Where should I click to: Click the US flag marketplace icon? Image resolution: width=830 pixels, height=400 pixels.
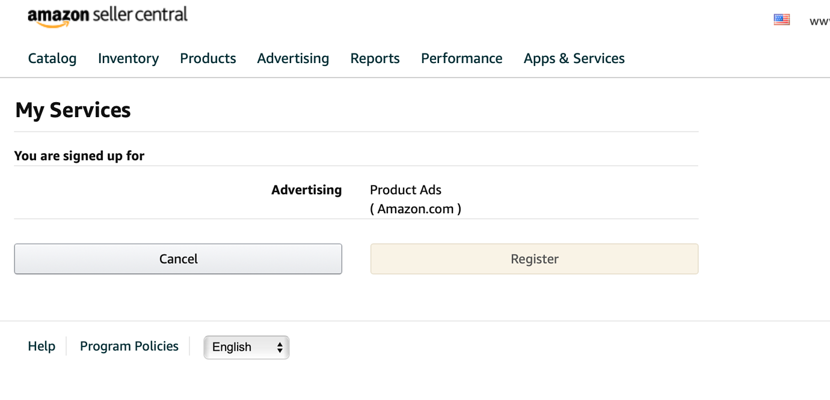781,19
